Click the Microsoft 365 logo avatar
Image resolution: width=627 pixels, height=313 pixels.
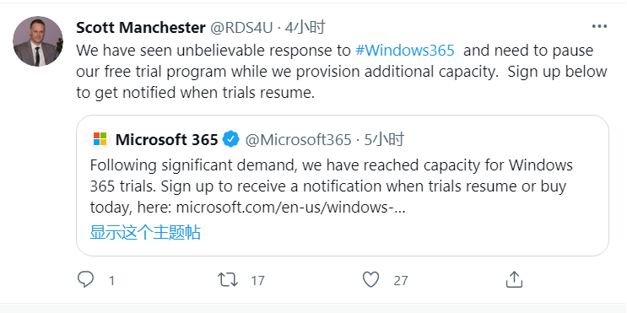100,139
